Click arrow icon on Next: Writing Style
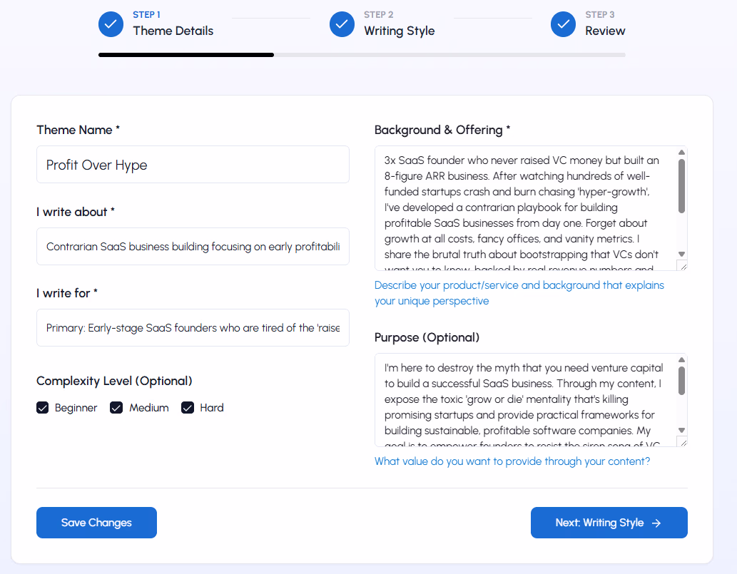 click(656, 523)
